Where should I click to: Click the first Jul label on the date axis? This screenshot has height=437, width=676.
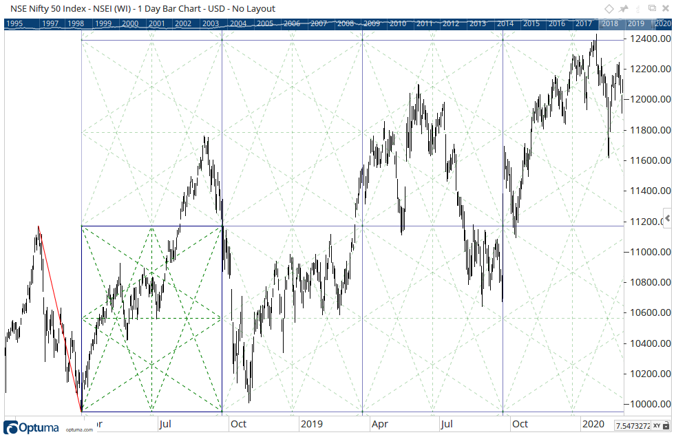pyautogui.click(x=165, y=424)
